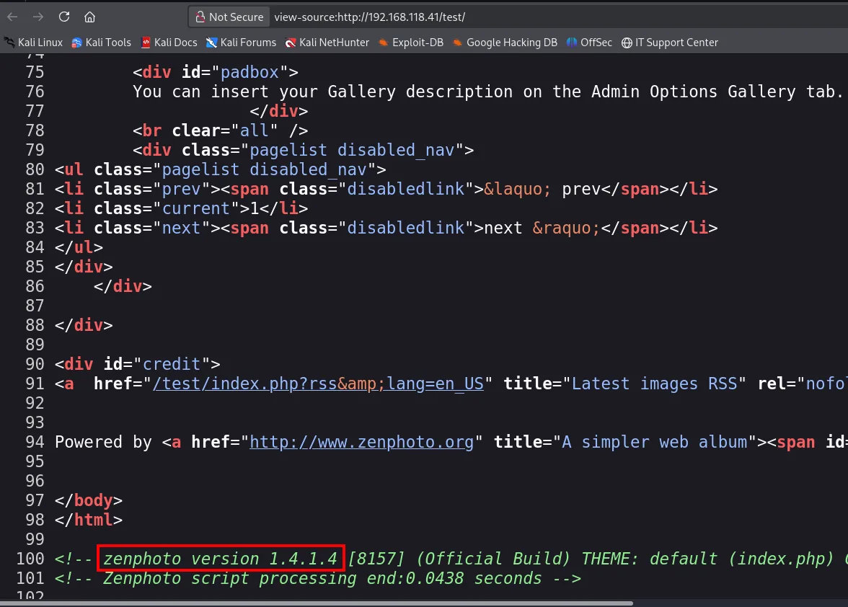Image resolution: width=848 pixels, height=607 pixels.
Task: Click the closing ul tag on line 84
Action: click(79, 247)
